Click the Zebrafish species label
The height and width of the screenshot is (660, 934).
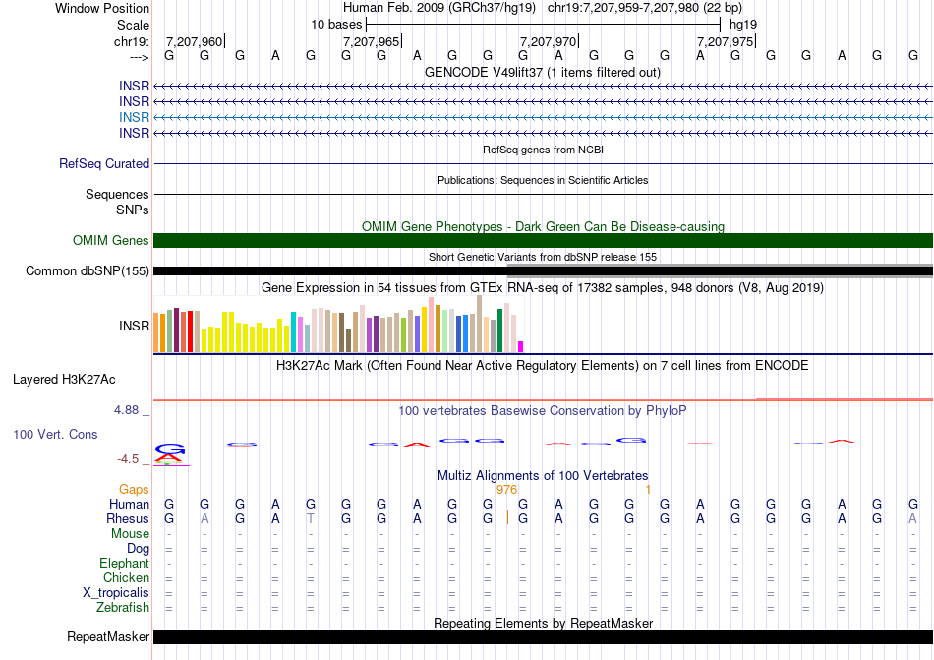point(123,608)
